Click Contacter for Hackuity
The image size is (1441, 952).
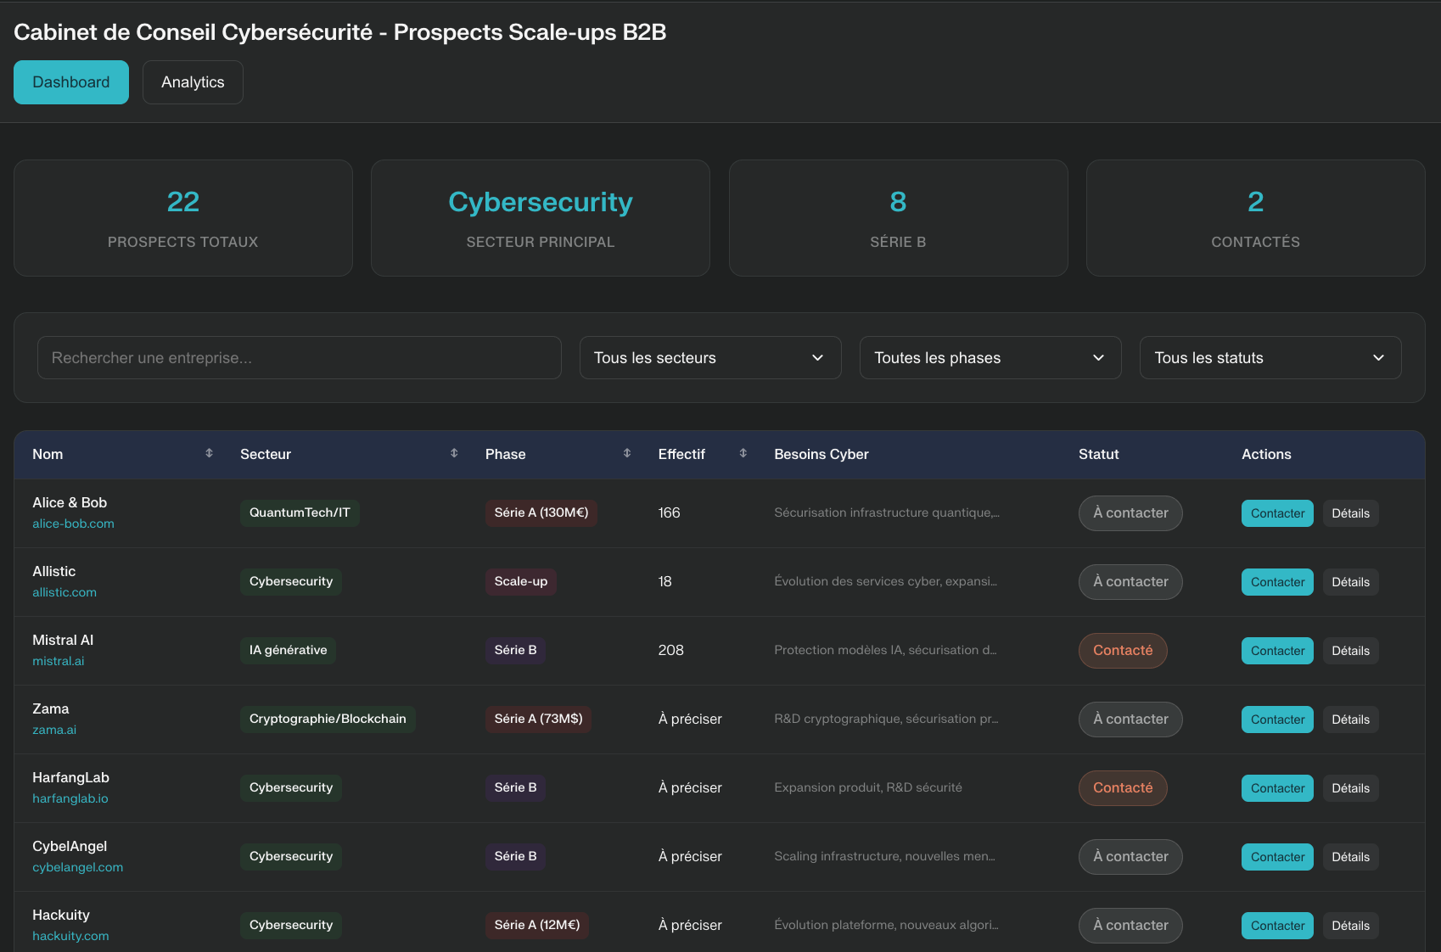[x=1277, y=926]
